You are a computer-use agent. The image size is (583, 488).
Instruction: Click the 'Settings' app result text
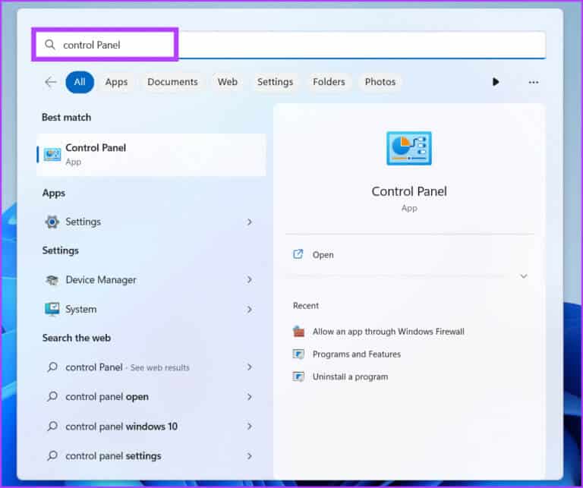point(83,222)
